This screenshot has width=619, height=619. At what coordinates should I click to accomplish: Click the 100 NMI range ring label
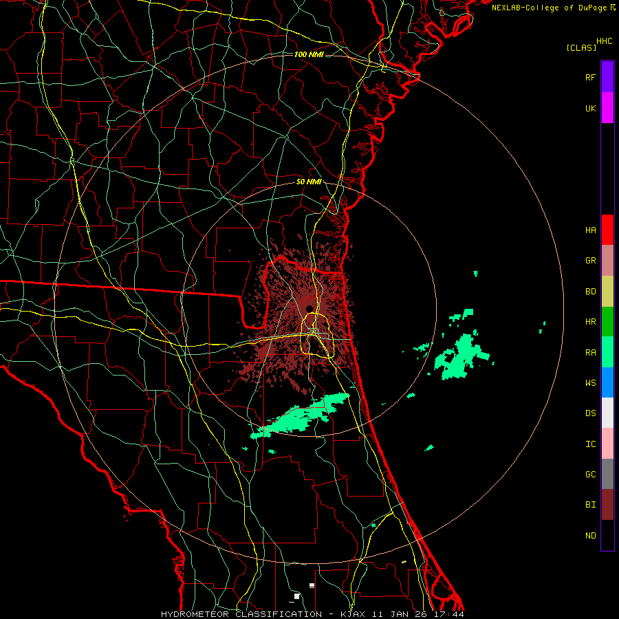pos(309,54)
